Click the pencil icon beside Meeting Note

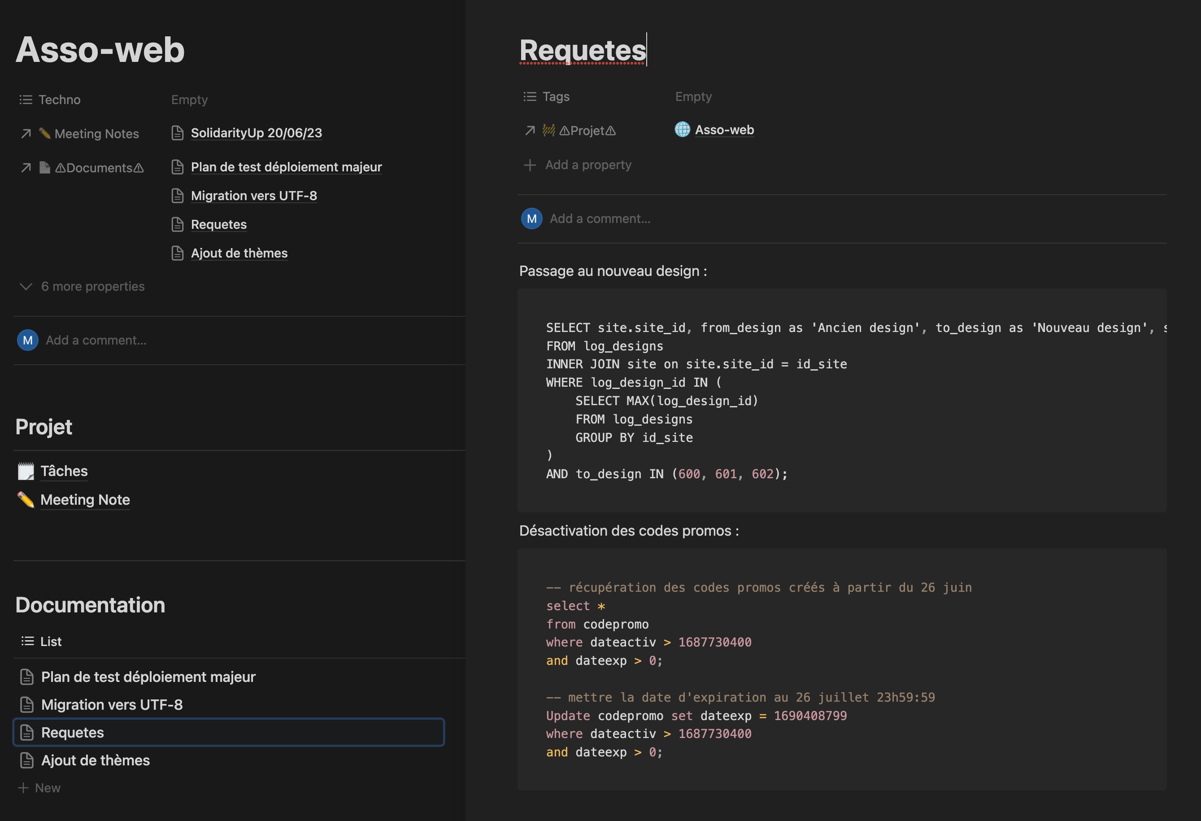tap(26, 500)
